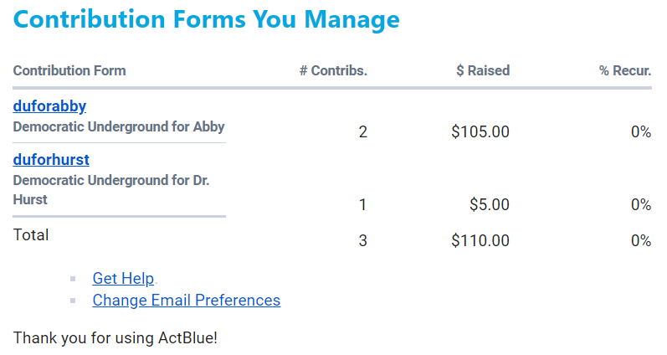Click the Thank you for using ActBlue text
This screenshot has width=667, height=355.
point(115,338)
